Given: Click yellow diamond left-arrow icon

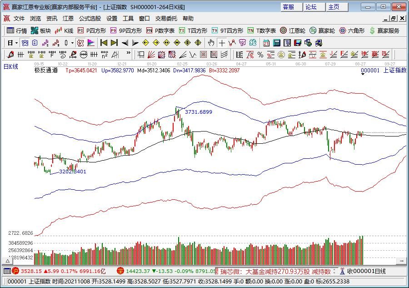Looking at the screenshot, I should coord(145,43).
